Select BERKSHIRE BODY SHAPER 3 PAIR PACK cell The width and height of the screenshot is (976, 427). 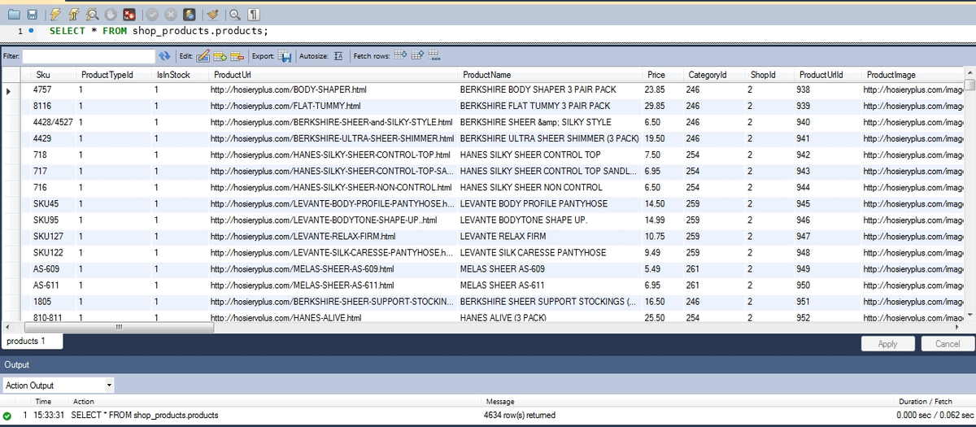550,89
